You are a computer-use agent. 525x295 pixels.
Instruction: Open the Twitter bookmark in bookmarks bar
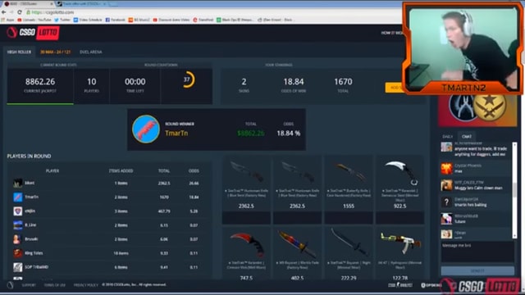pyautogui.click(x=62, y=20)
